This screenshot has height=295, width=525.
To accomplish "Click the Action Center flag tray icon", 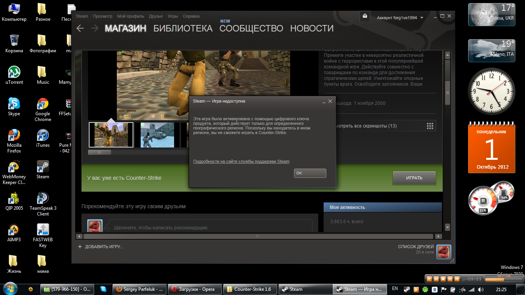I will [444, 289].
